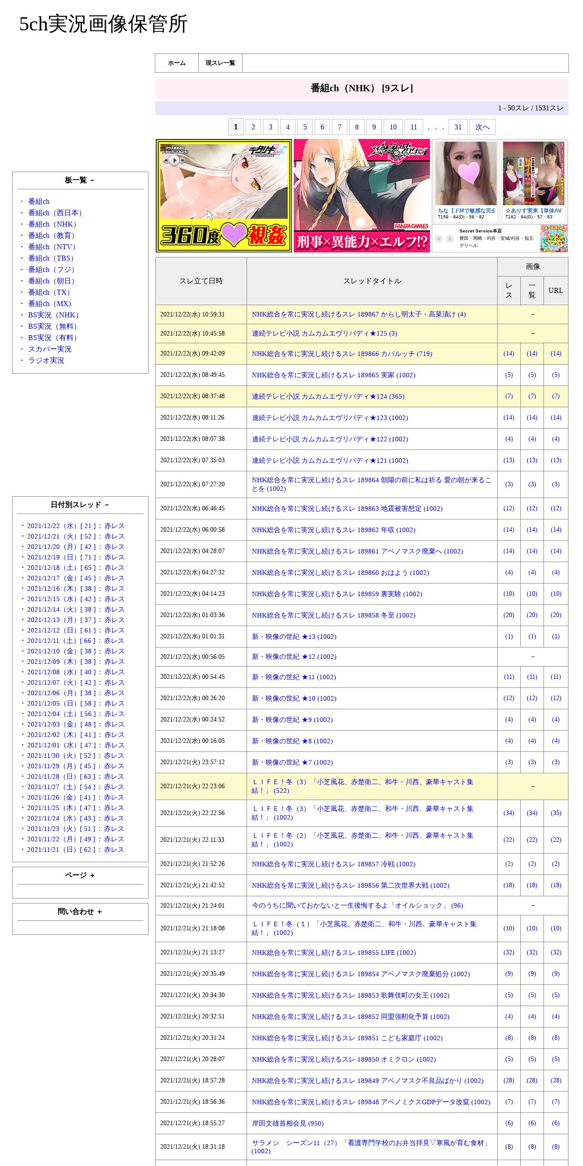Open thread カムカムエヴリバディ★123
The width and height of the screenshot is (583, 1166).
(x=330, y=418)
